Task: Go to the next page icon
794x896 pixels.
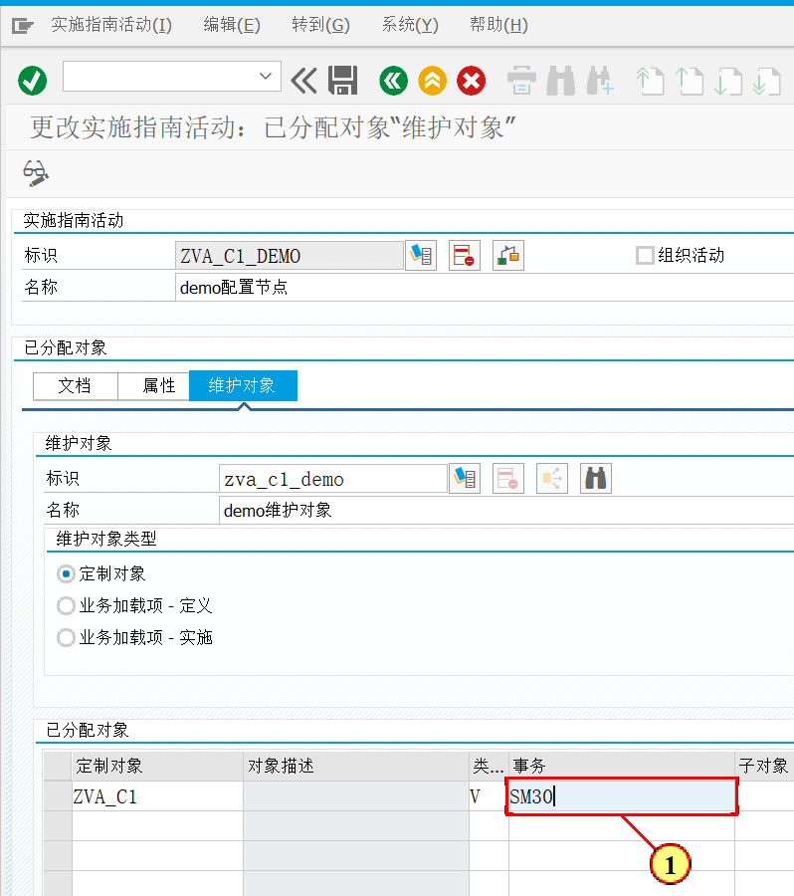Action: (x=727, y=80)
